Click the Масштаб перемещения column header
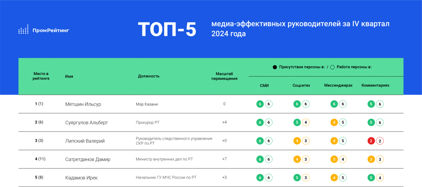This screenshot has width=422, height=187. (x=224, y=76)
